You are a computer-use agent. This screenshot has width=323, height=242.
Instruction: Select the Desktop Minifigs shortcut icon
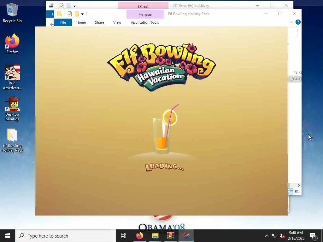tap(12, 109)
